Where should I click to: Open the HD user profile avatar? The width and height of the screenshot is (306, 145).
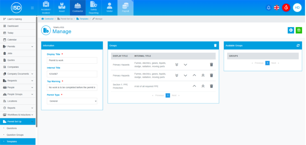[x=297, y=8]
